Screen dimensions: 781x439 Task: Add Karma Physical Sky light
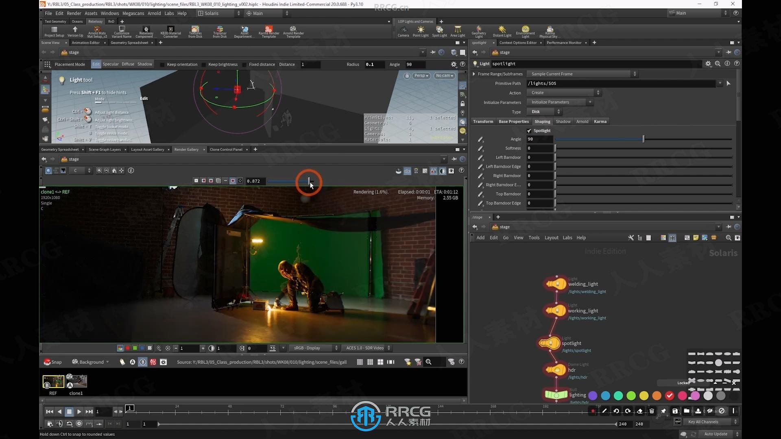coord(550,32)
